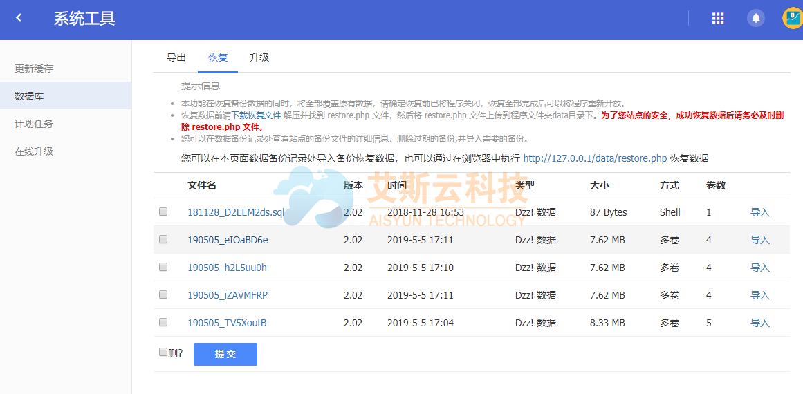The width and height of the screenshot is (803, 394).
Task: Click the user avatar icon
Action: coord(792,19)
